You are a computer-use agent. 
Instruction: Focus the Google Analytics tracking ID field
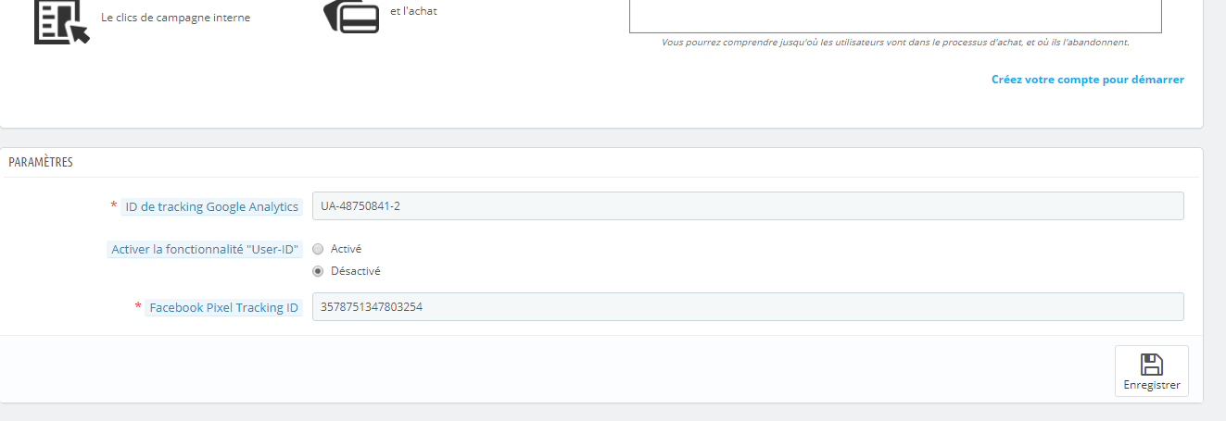[x=747, y=205]
